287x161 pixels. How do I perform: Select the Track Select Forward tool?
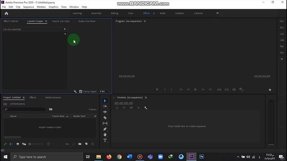coord(105,106)
